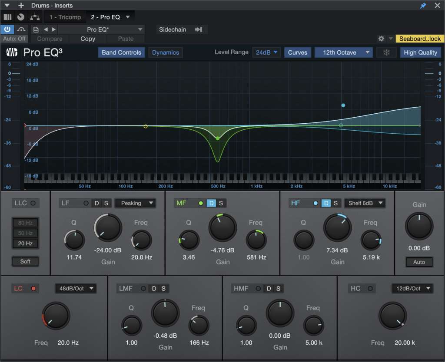Open the LC 48dB/Oct slope dropdown
The height and width of the screenshot is (362, 445).
coord(76,289)
